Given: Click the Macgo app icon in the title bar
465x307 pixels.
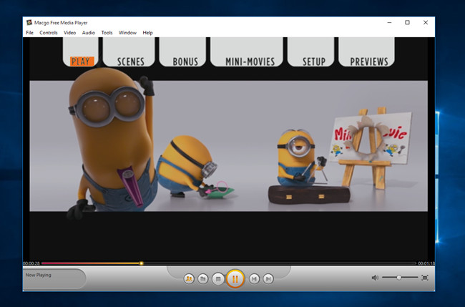Looking at the screenshot, I should tap(29, 23).
